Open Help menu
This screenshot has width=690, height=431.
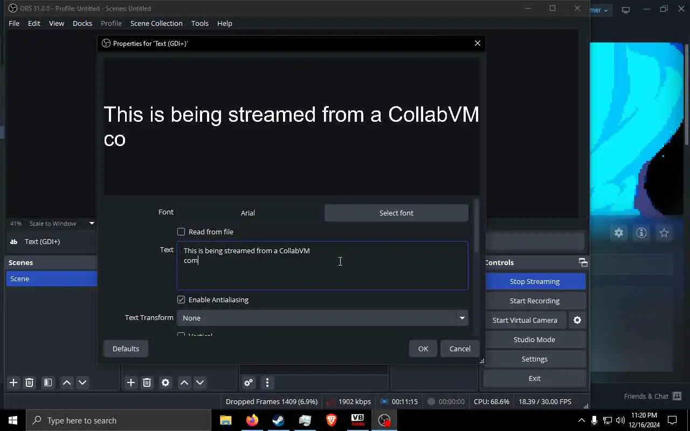[225, 23]
